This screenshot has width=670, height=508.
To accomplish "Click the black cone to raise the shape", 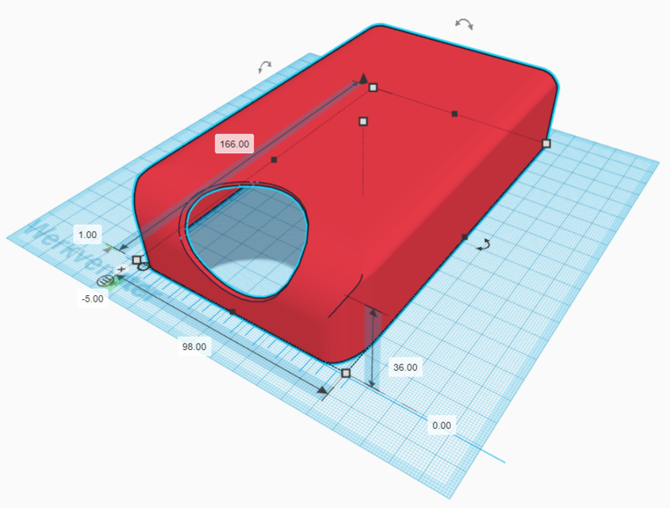I will [x=363, y=77].
